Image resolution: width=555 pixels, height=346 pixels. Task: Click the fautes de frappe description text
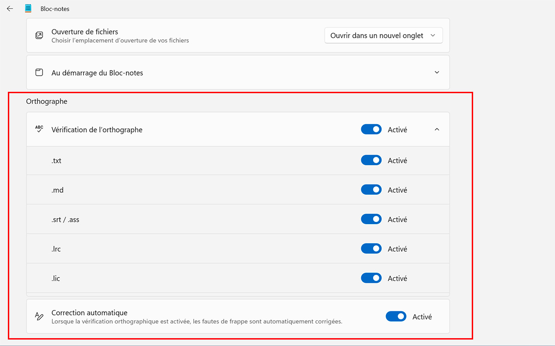(x=197, y=322)
